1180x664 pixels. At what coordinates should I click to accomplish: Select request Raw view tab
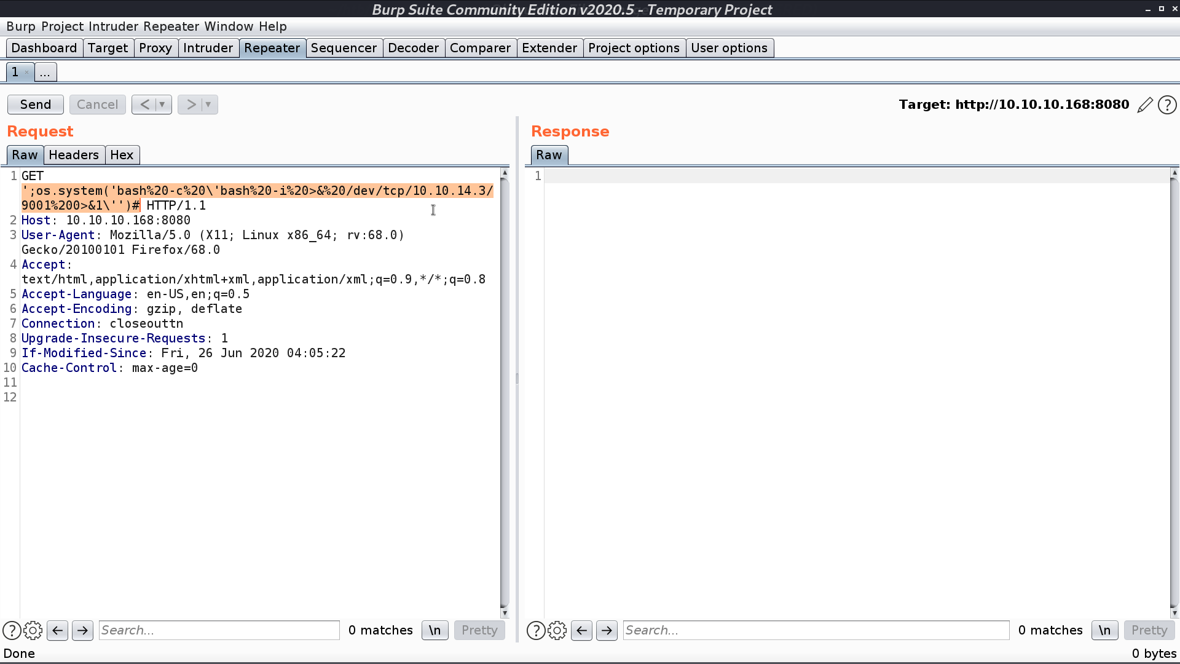(25, 155)
